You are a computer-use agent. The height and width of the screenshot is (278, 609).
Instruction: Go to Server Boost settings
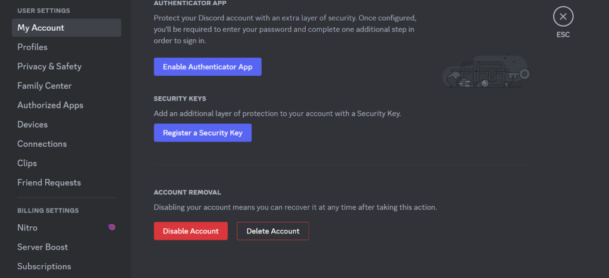click(43, 247)
